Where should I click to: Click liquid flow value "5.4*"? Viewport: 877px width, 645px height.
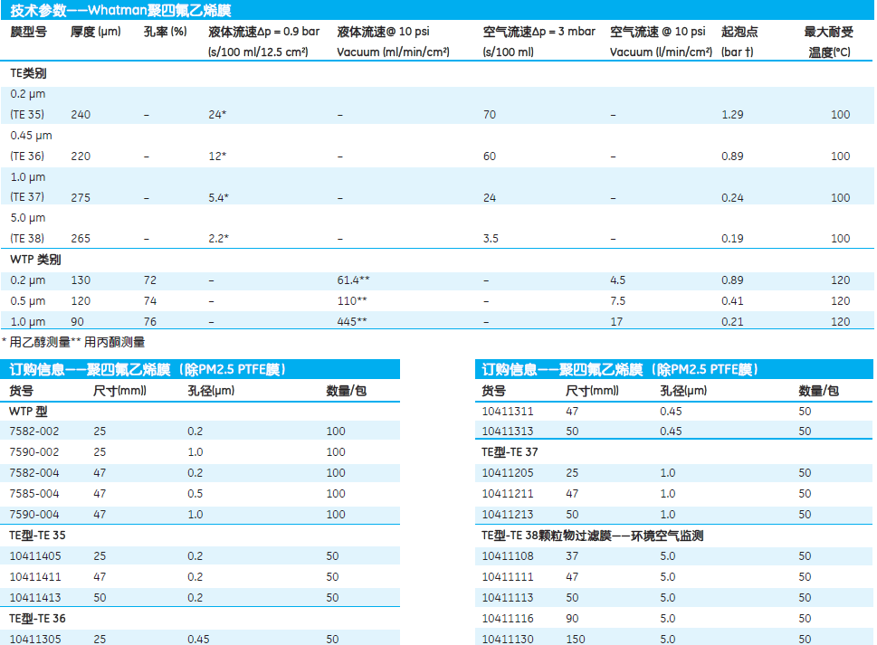click(x=219, y=197)
